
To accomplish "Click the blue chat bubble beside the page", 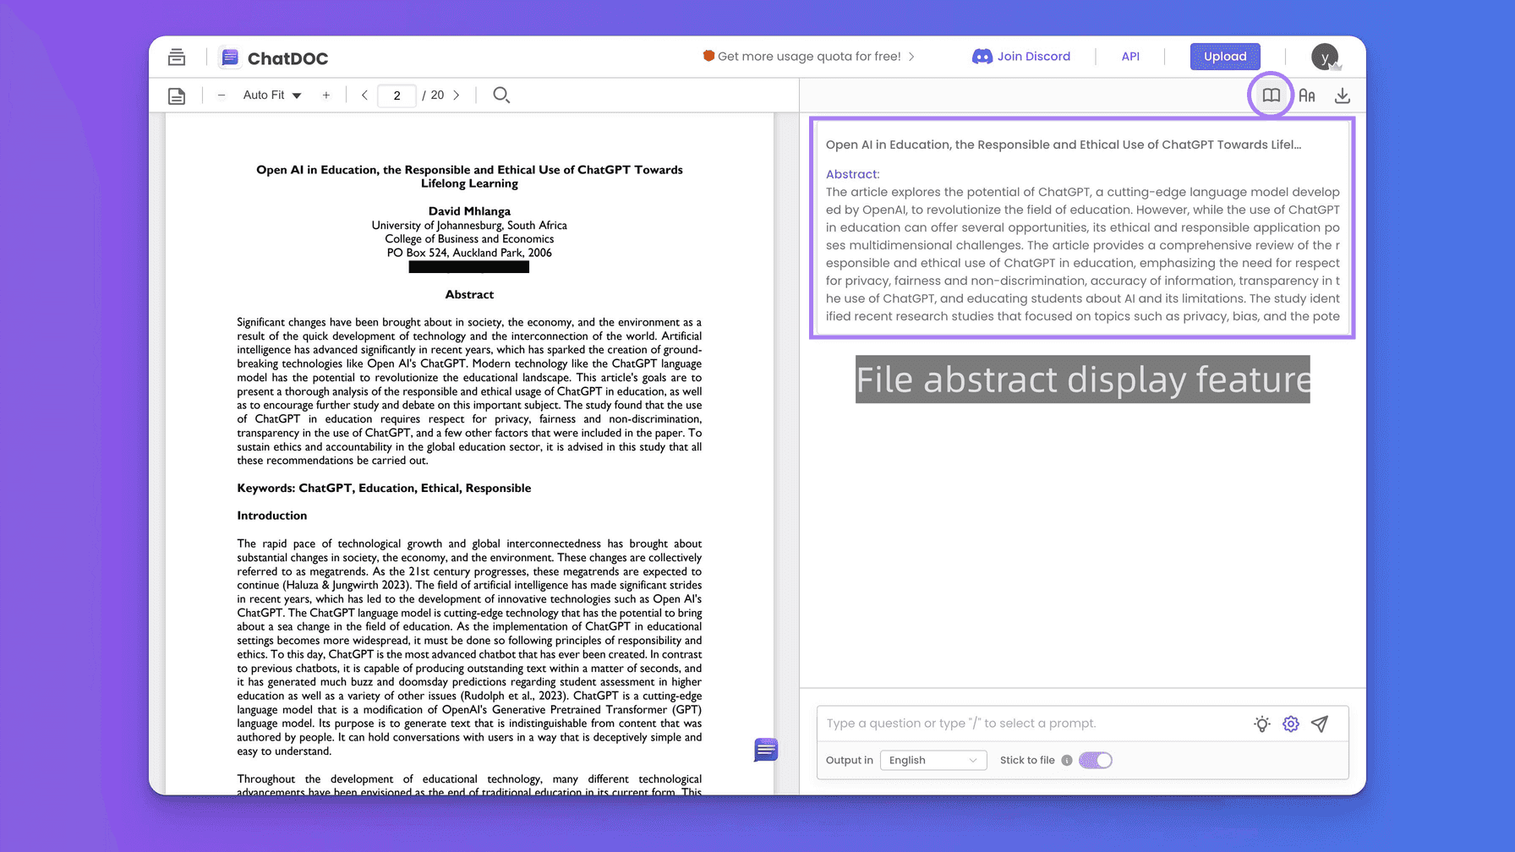I will pos(764,750).
